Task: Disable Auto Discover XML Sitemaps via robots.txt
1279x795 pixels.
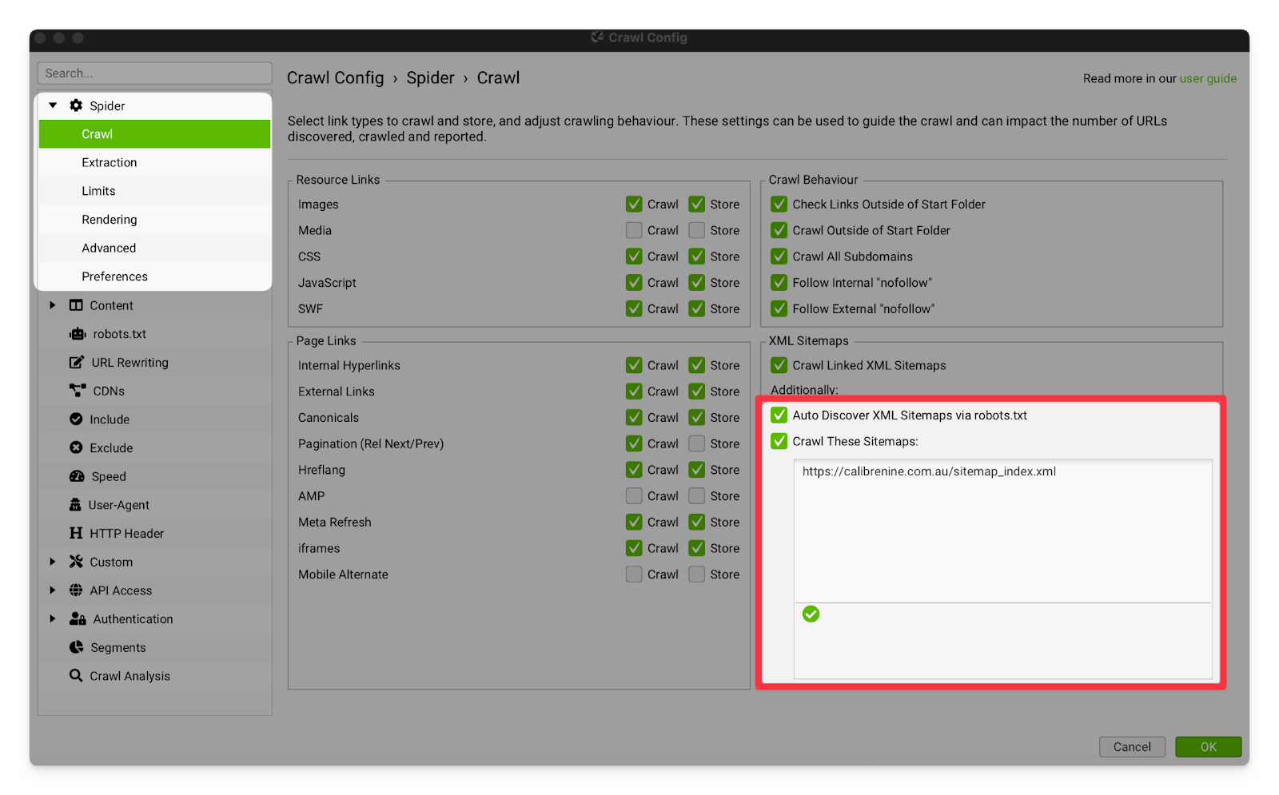Action: 779,415
